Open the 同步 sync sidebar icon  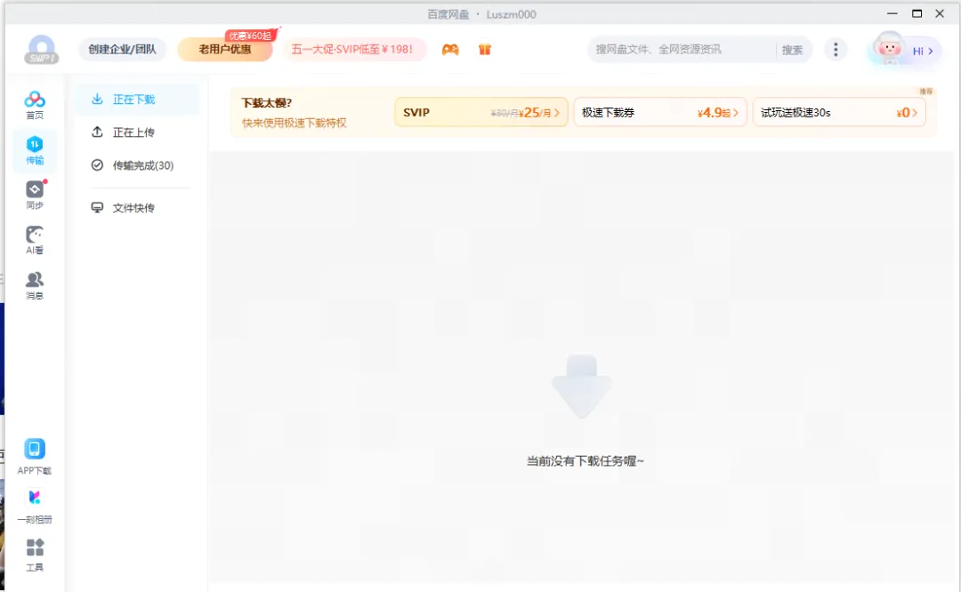coord(35,195)
